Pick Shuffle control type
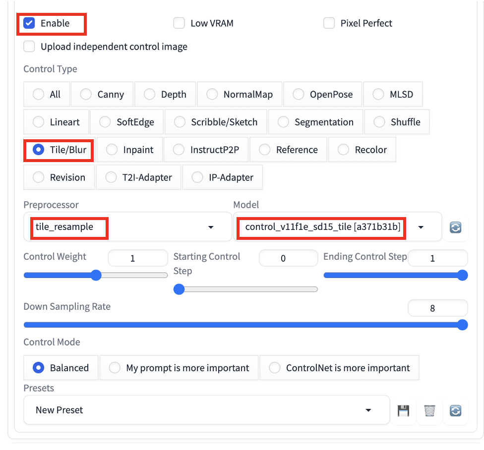Image resolution: width=484 pixels, height=450 pixels. click(397, 122)
